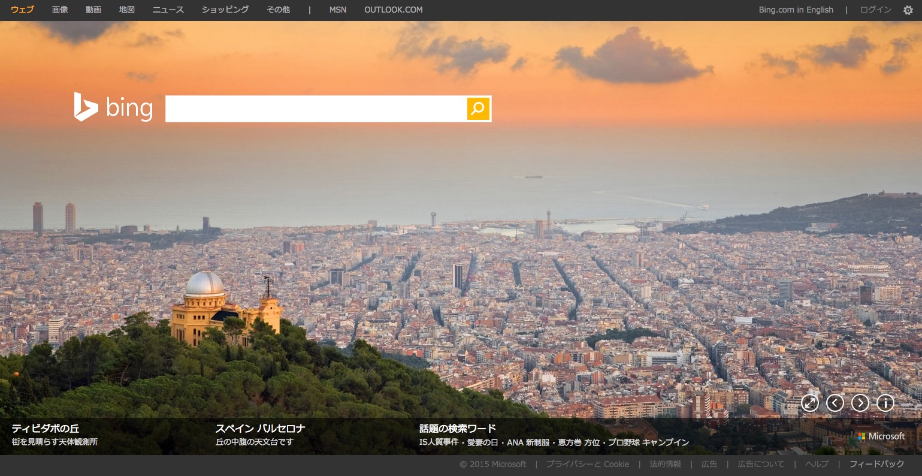Click inside the Bing search box
Image resolution: width=922 pixels, height=476 pixels.
316,109
